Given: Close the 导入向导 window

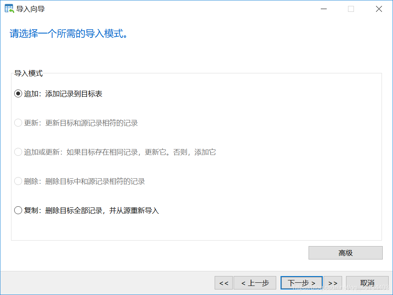Looking at the screenshot, I should (x=379, y=9).
